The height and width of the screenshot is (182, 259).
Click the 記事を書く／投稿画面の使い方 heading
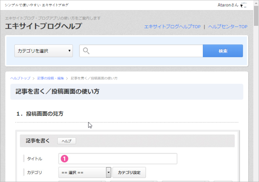[57, 92]
